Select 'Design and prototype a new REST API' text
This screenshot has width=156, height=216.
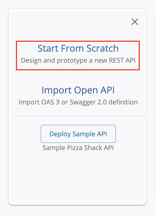point(78,60)
